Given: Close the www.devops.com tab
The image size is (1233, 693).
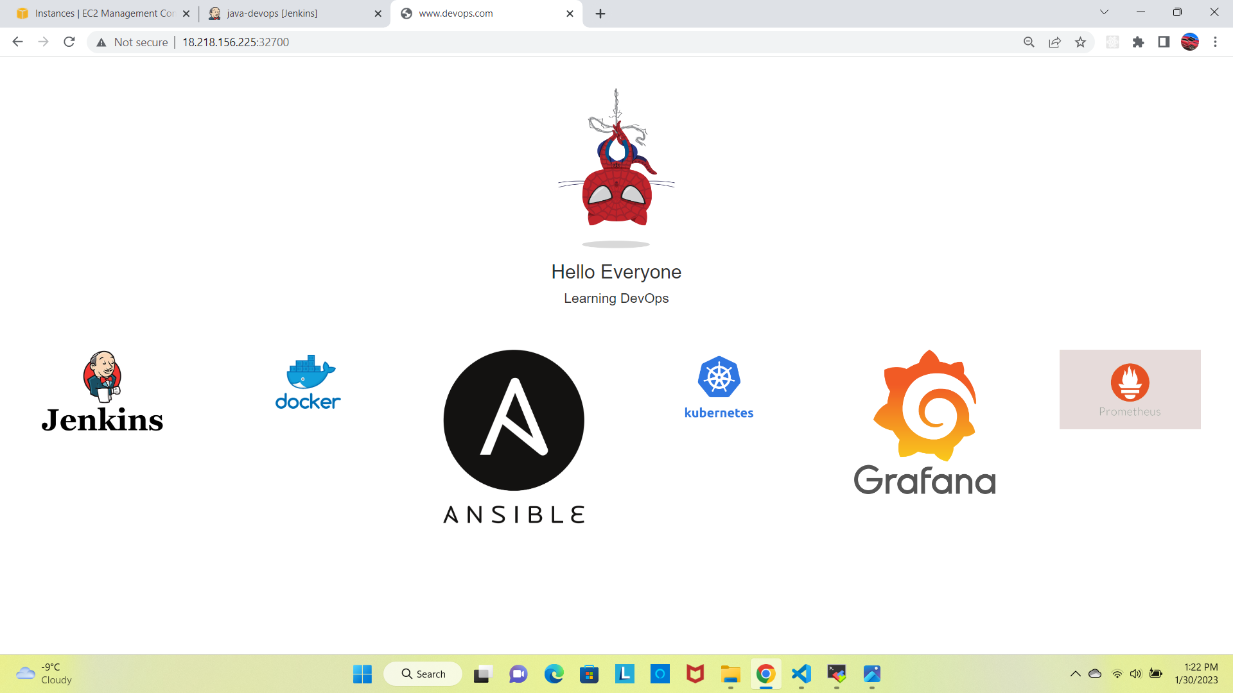Looking at the screenshot, I should click(570, 13).
